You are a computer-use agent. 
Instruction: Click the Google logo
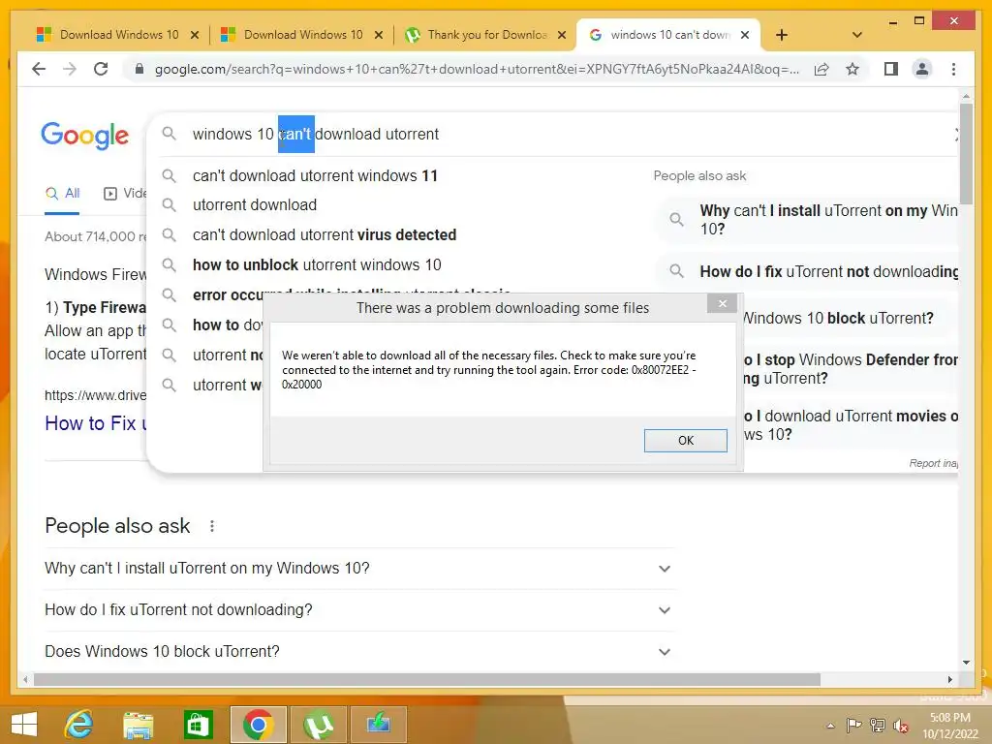(85, 135)
